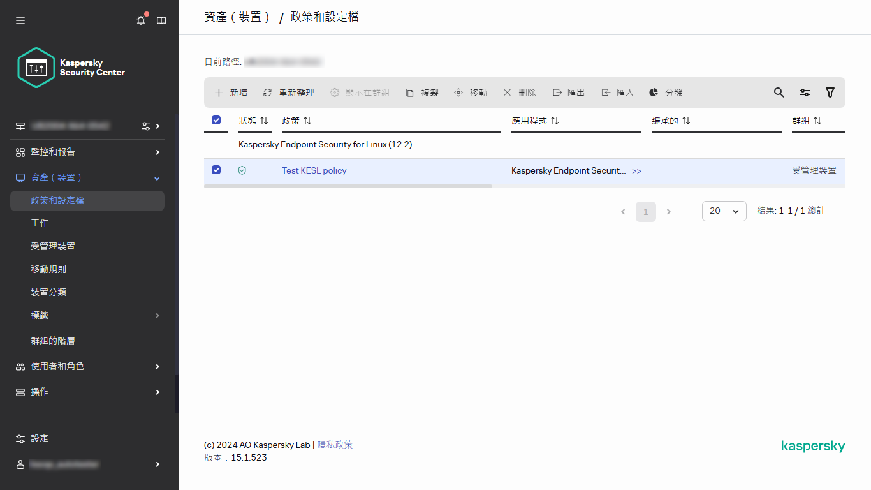
Task: Open column settings for the policy table
Action: point(804,93)
